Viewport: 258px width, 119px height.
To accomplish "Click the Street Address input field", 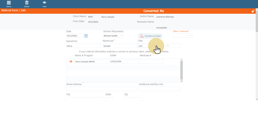I will tap(101, 89).
